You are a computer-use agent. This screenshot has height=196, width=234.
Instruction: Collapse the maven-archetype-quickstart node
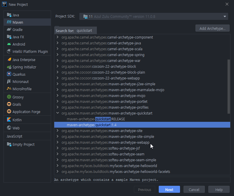(x=57, y=113)
